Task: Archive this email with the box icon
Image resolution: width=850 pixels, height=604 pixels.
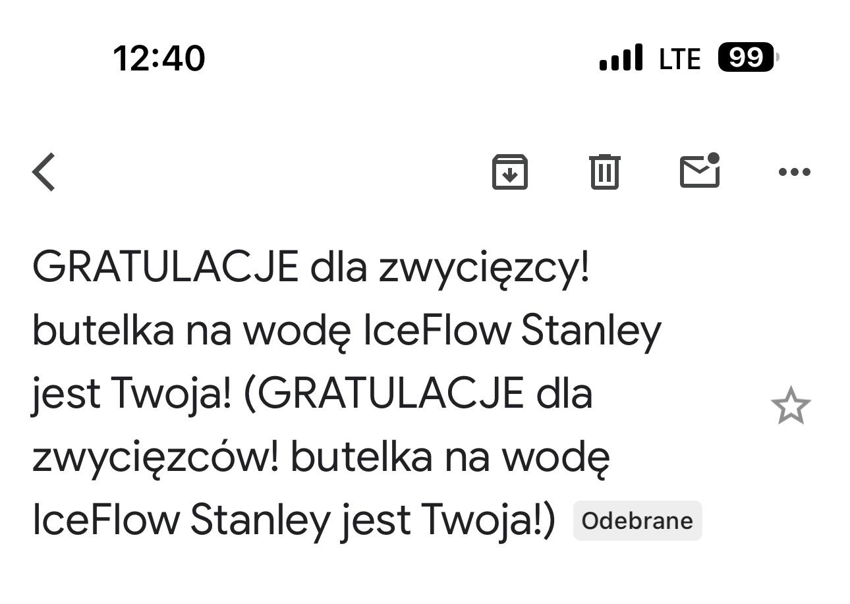Action: (x=510, y=172)
